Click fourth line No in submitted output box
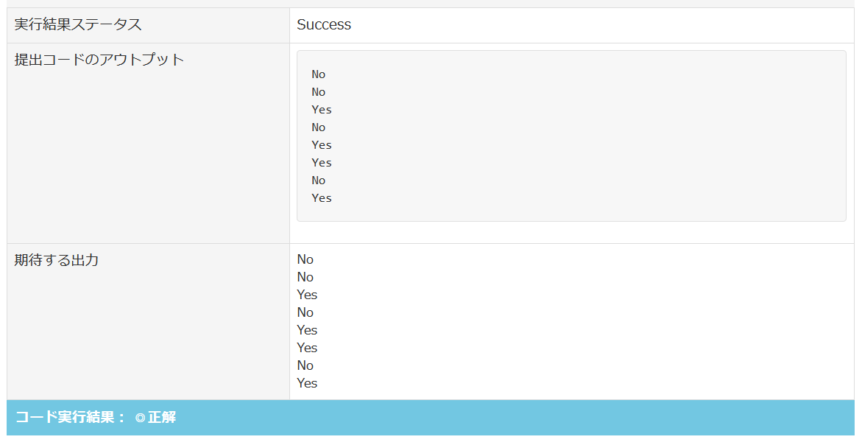 click(318, 127)
